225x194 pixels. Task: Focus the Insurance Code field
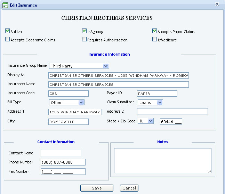69,94
